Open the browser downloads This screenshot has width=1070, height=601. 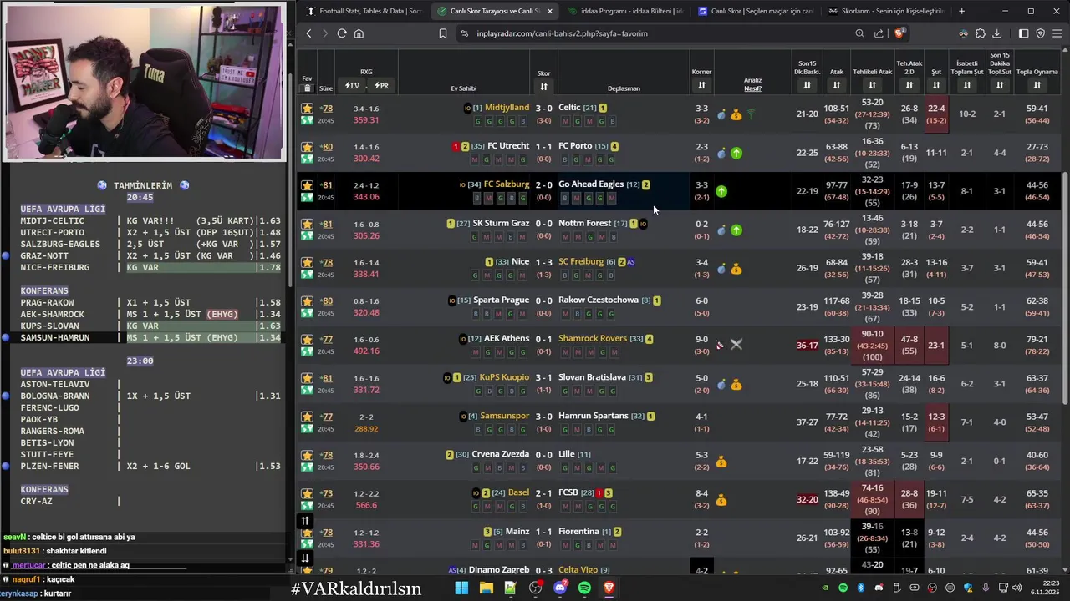point(997,33)
